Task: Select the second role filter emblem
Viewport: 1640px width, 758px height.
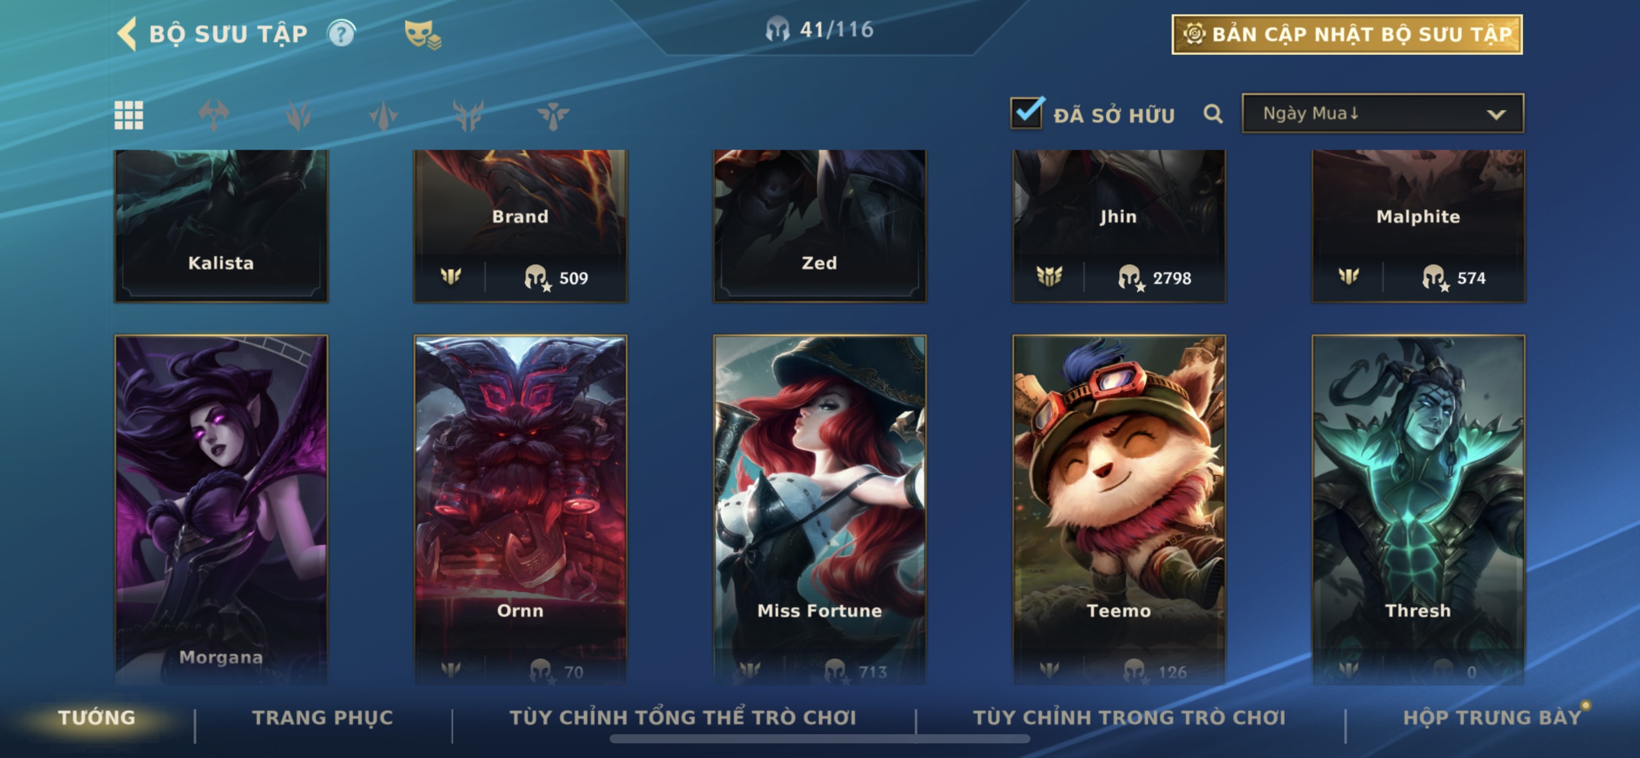Action: tap(298, 115)
